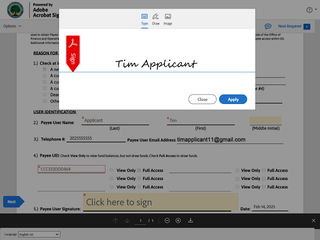
Task: Open the Language dropdown
Action: (39, 234)
